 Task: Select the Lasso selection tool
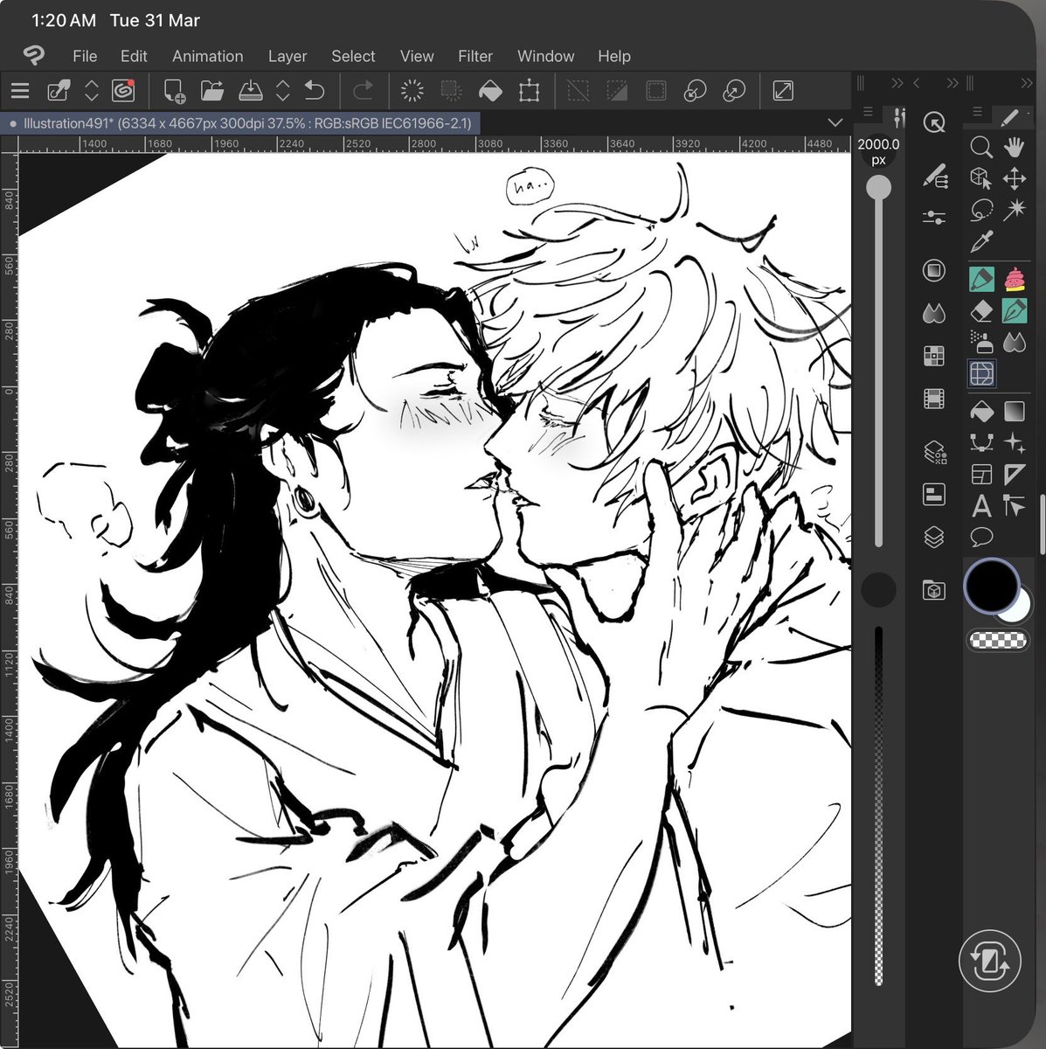pos(981,211)
